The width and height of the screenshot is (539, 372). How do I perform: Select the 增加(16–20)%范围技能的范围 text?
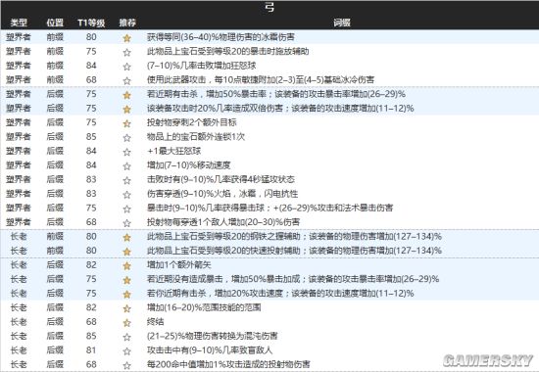204,307
